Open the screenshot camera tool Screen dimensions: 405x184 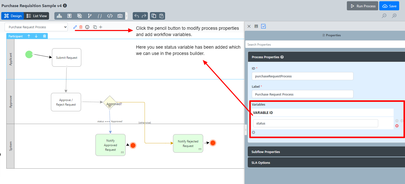pyautogui.click(x=120, y=16)
